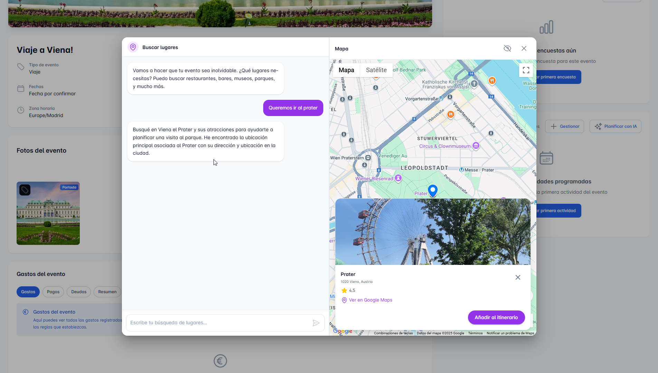The image size is (658, 373).
Task: Click Planificar con IA button
Action: pyautogui.click(x=616, y=126)
